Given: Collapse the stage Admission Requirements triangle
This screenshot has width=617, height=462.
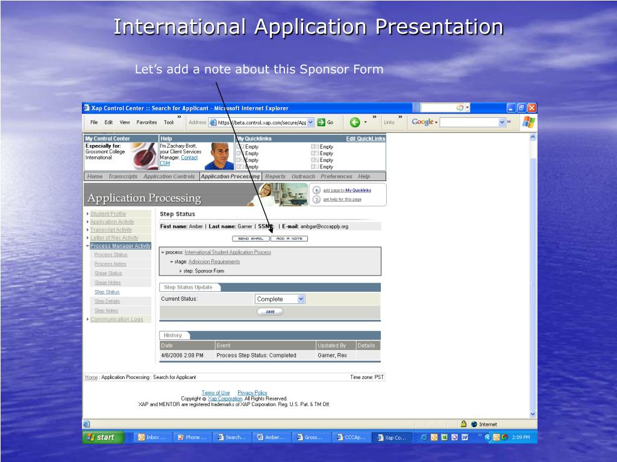Looking at the screenshot, I should [172, 262].
